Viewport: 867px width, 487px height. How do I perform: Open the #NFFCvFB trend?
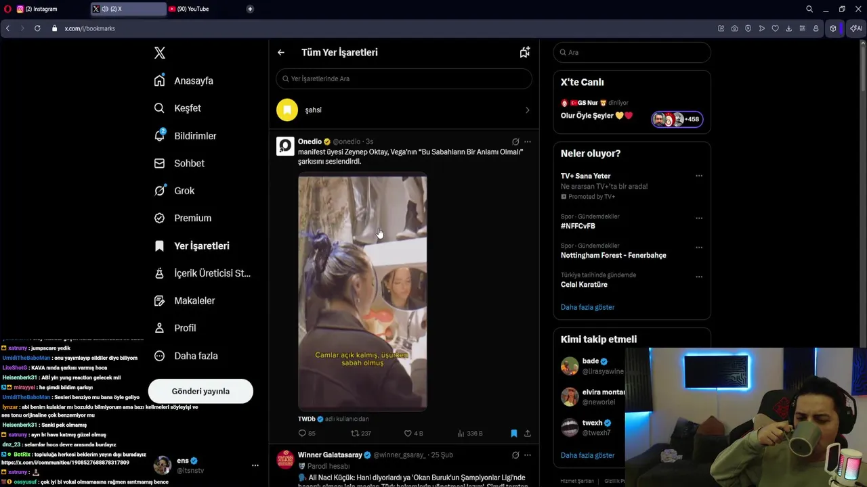pos(578,226)
